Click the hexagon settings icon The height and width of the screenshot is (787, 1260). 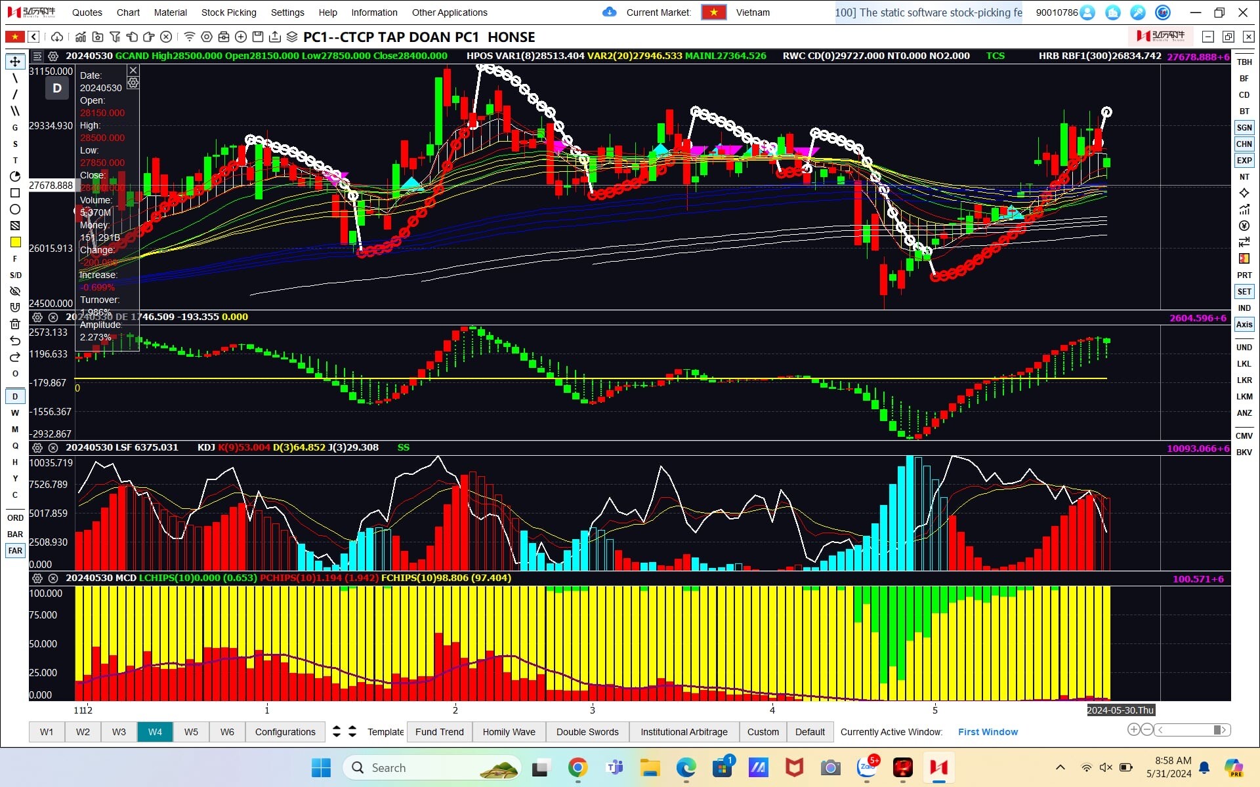[207, 37]
